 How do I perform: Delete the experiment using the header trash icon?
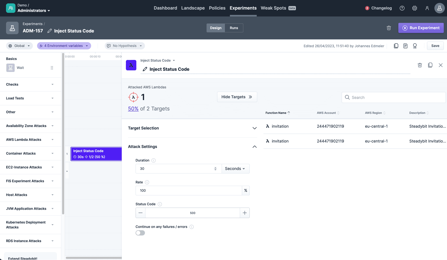click(x=389, y=28)
